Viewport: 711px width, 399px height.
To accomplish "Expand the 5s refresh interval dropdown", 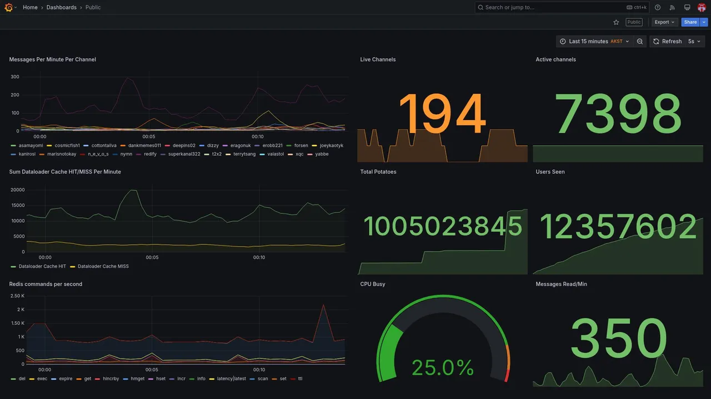I will tap(695, 42).
